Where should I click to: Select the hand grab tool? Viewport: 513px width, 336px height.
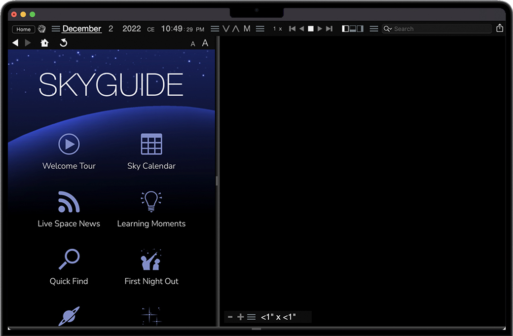42,29
